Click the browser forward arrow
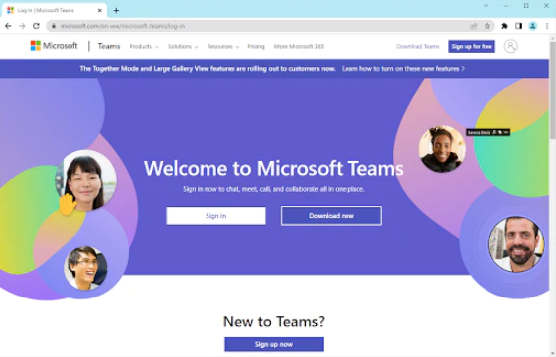The height and width of the screenshot is (357, 556). click(x=22, y=26)
